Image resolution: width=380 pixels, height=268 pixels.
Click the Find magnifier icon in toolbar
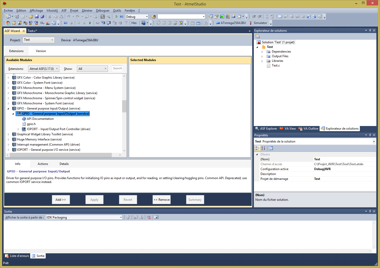tap(108, 16)
